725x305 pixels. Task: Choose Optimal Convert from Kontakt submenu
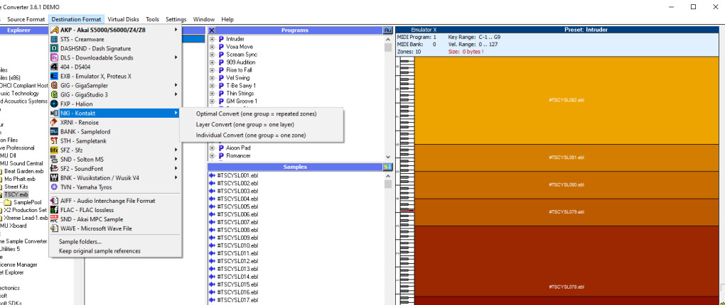(x=256, y=113)
